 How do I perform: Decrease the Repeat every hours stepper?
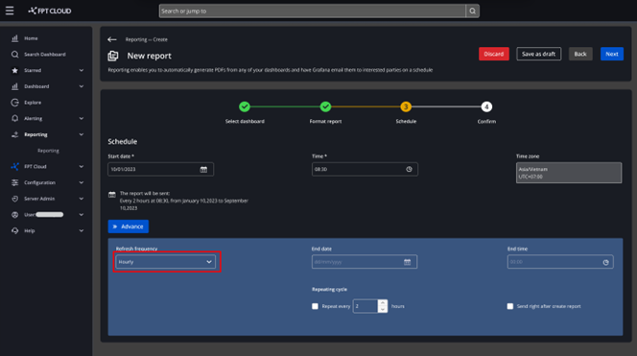[x=382, y=310]
